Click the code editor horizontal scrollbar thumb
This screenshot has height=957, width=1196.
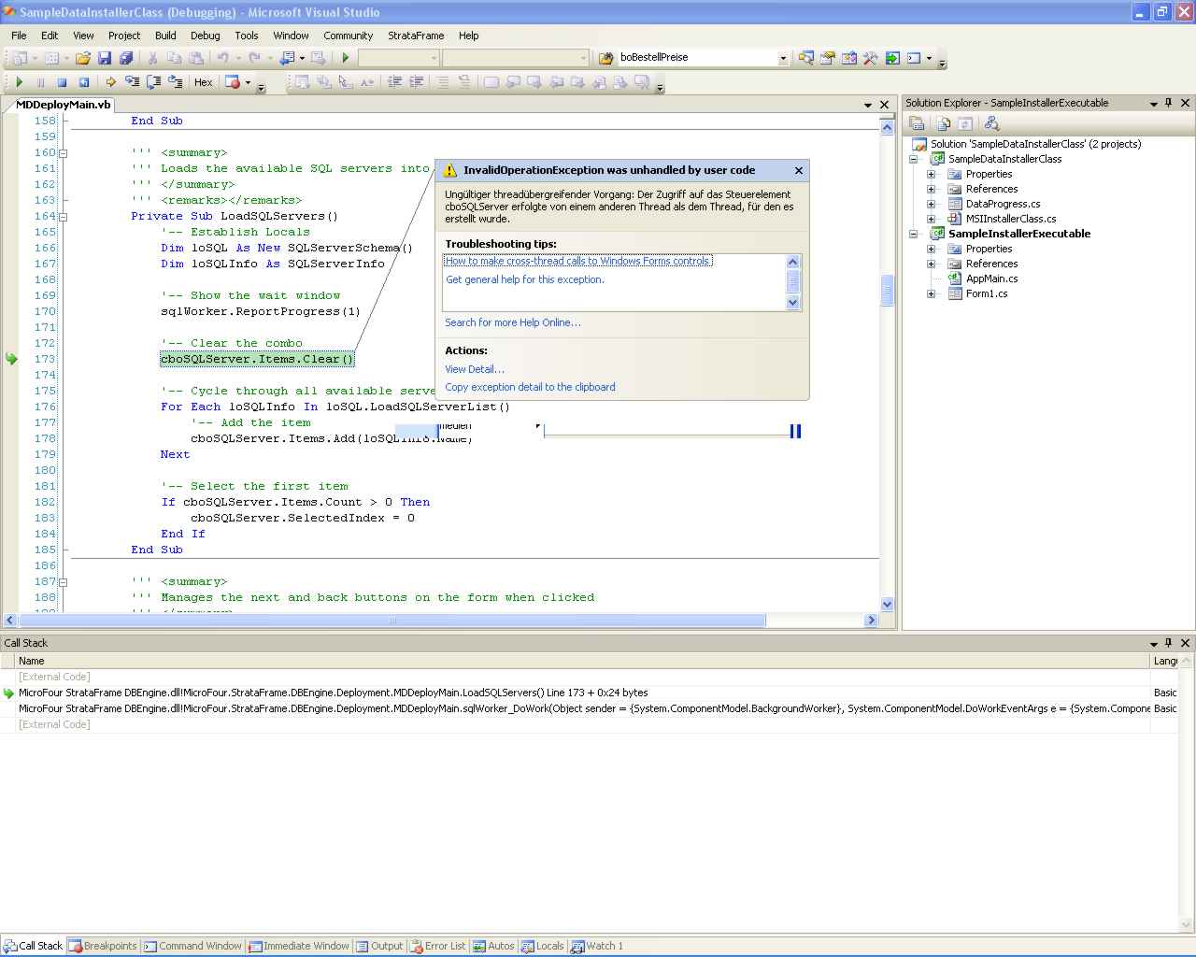point(392,621)
